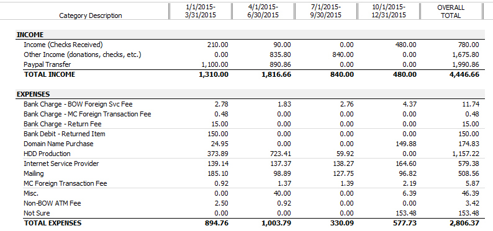
Task: Click the Category Description column header
Action: [91, 15]
